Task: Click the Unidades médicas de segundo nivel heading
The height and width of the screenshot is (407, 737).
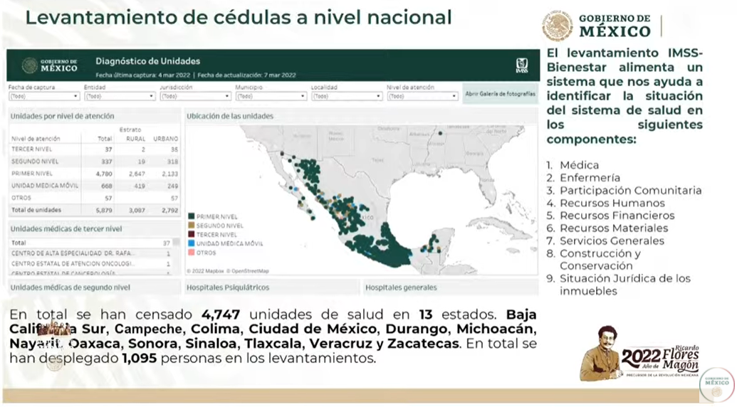Action: (x=70, y=287)
